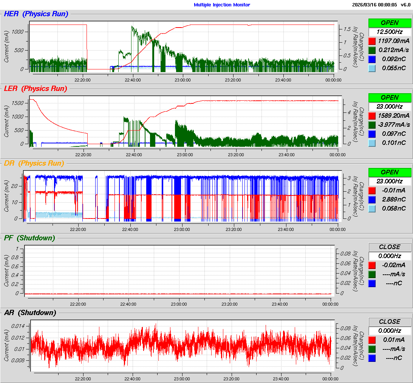Click the blue swatch beside HER 0.092nC
The height and width of the screenshot is (383, 413).
pyautogui.click(x=372, y=59)
